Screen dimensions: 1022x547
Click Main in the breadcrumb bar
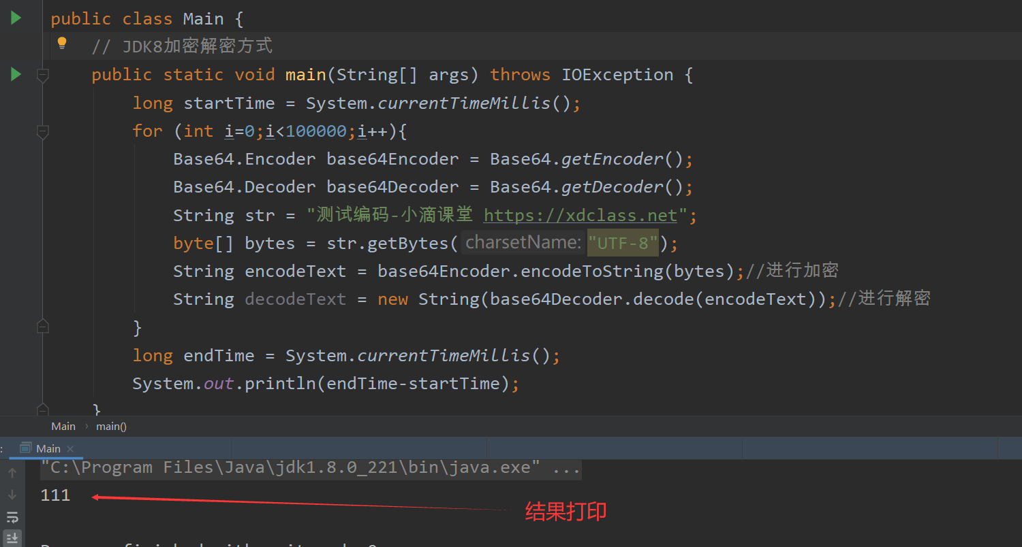(x=63, y=426)
